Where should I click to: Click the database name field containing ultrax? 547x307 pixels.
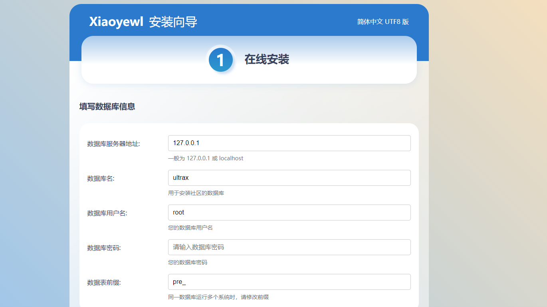[x=289, y=178]
